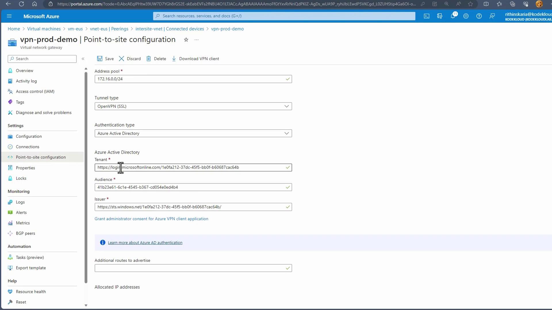
Task: Click Download VPN client
Action: pos(195,59)
